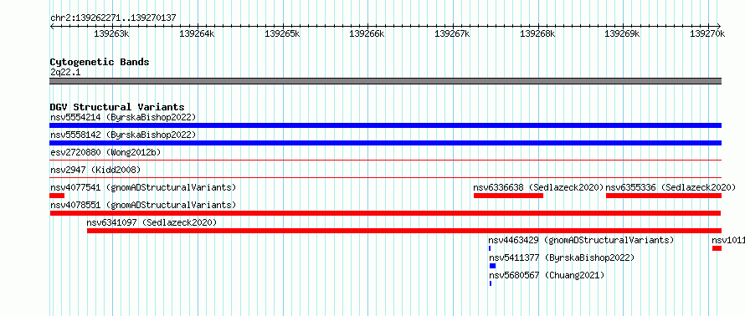Open nsv6355336 (Sedlazeck2020) variant label
This screenshot has height=316, width=745.
pos(670,187)
